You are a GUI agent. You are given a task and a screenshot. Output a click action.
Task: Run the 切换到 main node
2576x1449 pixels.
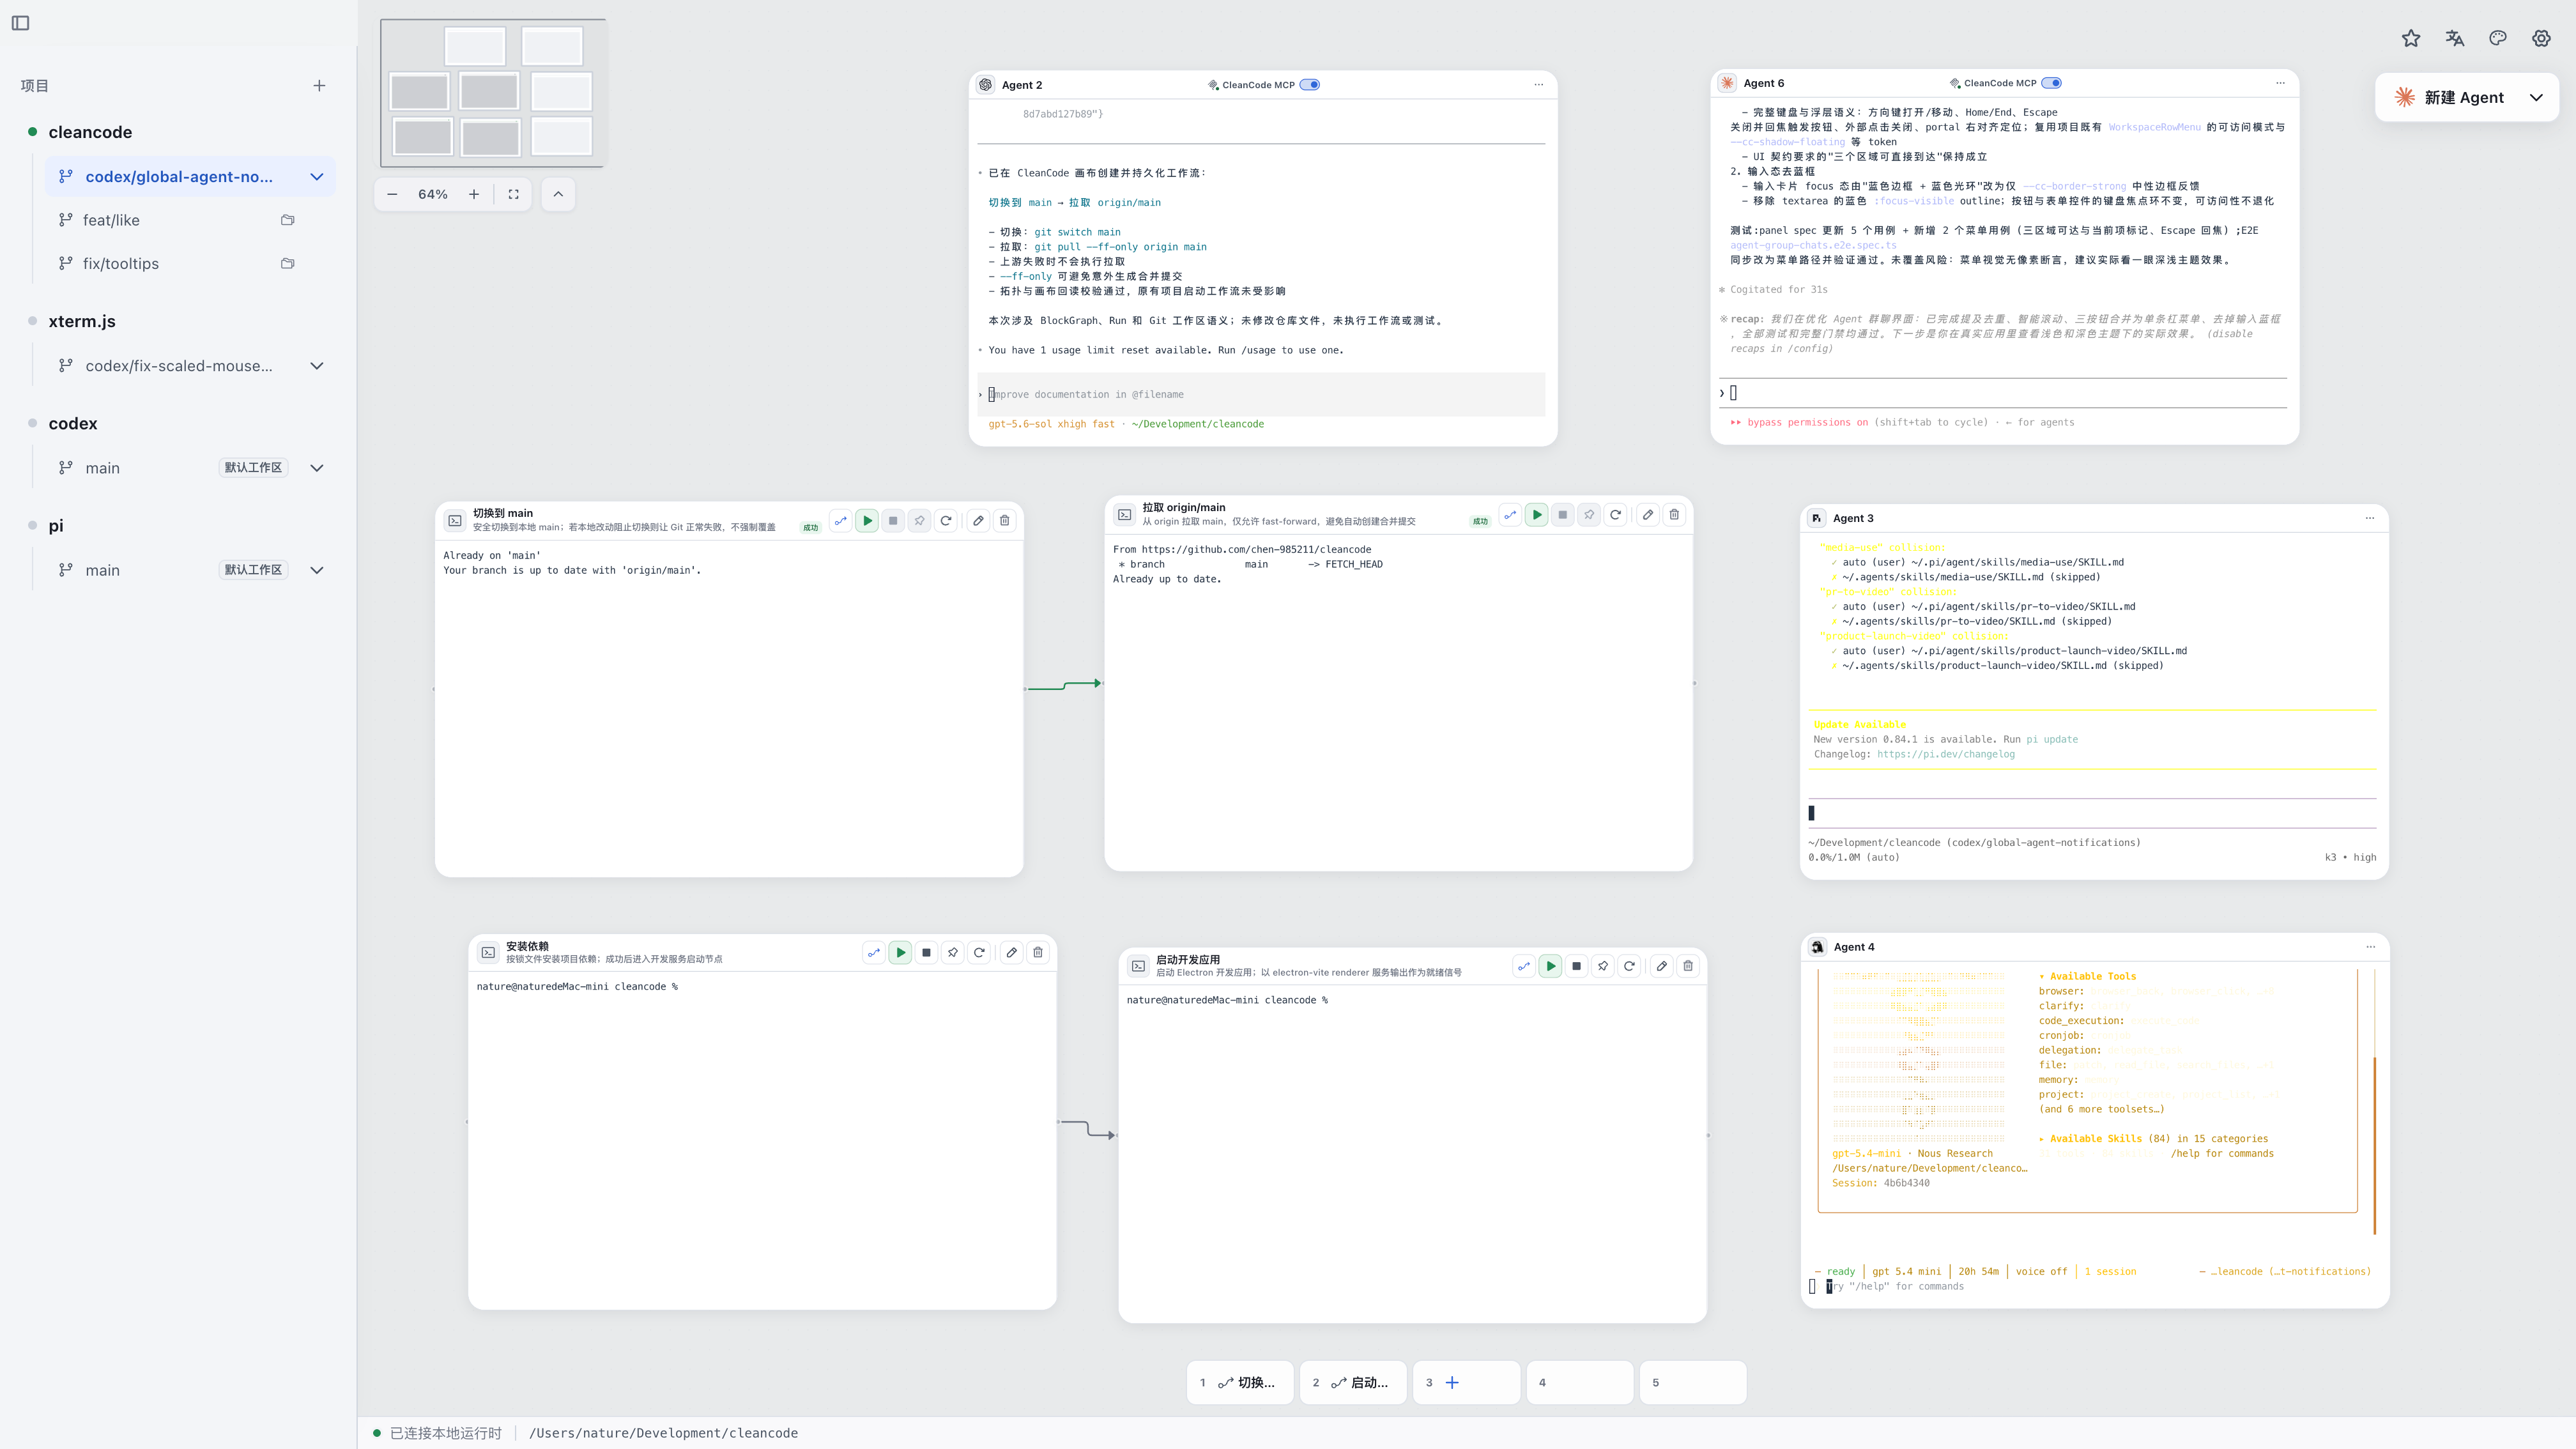pos(867,521)
